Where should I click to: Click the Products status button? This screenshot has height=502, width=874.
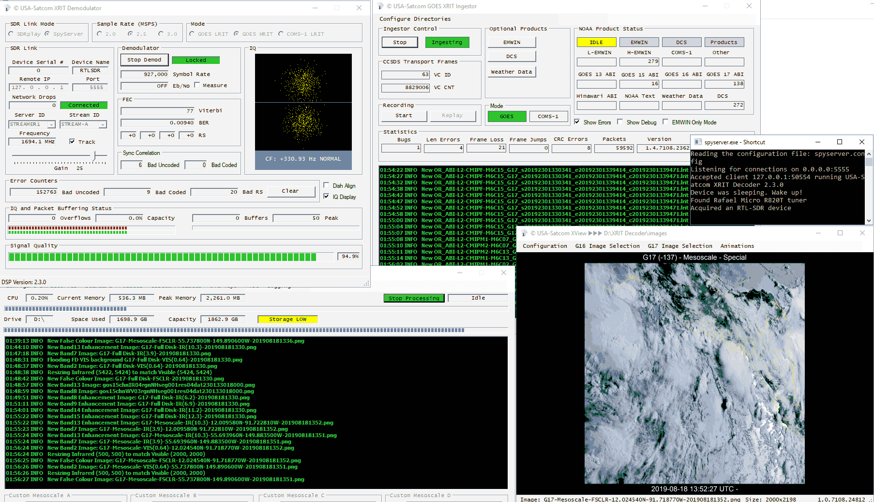[x=724, y=42]
